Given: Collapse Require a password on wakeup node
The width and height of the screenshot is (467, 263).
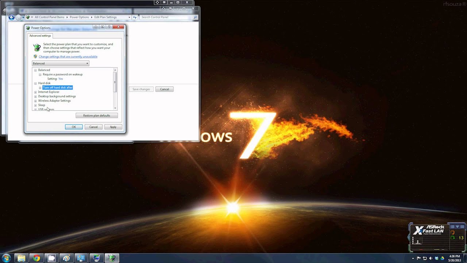Looking at the screenshot, I should [40, 75].
